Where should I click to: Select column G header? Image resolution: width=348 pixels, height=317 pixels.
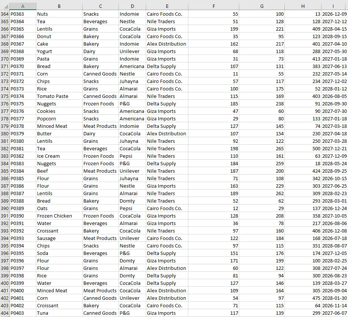[262, 6]
